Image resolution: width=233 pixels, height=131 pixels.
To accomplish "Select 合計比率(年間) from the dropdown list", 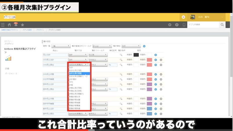I will (76, 73).
